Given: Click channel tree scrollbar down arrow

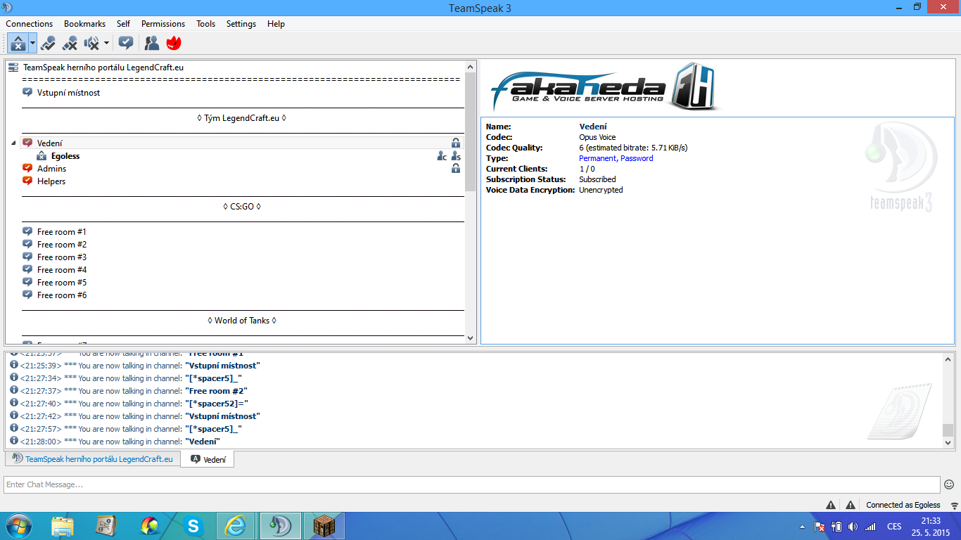Looking at the screenshot, I should (x=471, y=338).
